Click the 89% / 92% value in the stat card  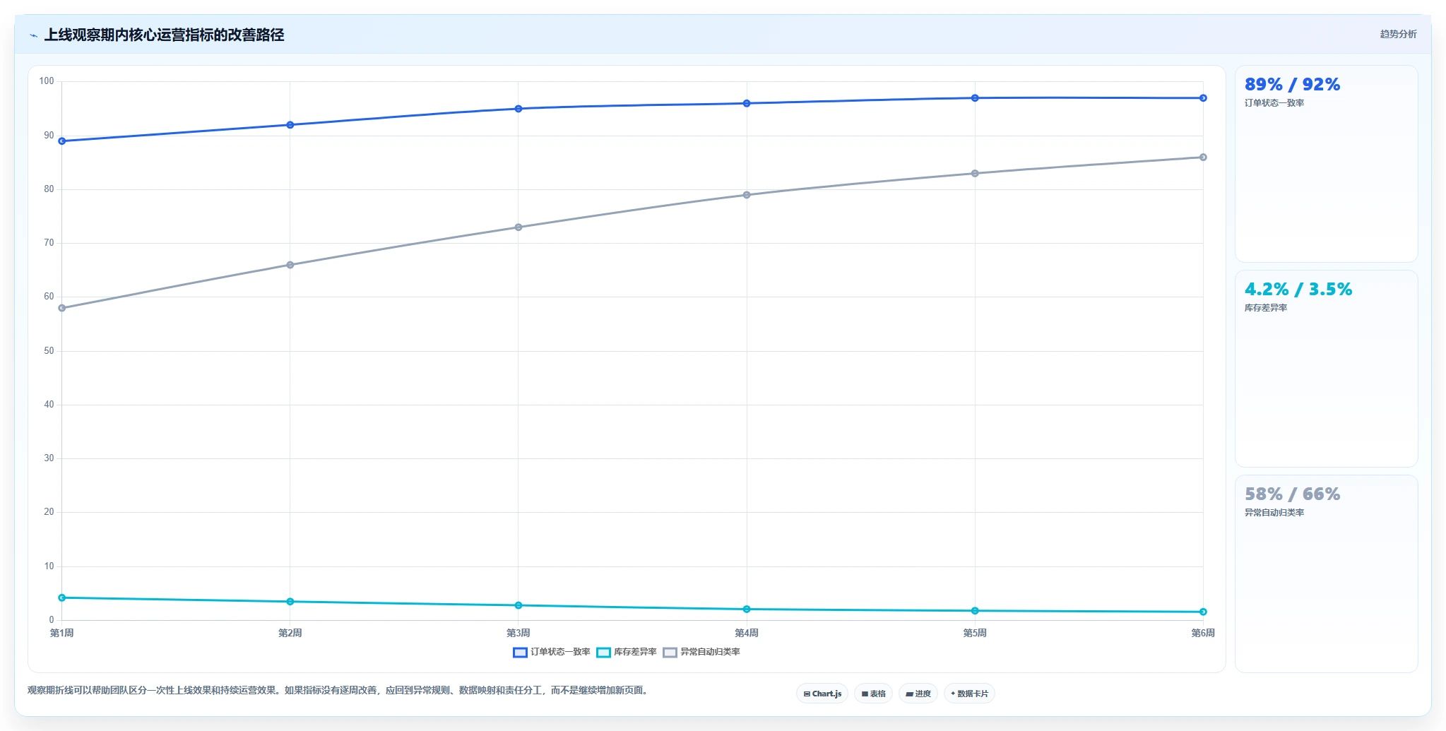1292,85
